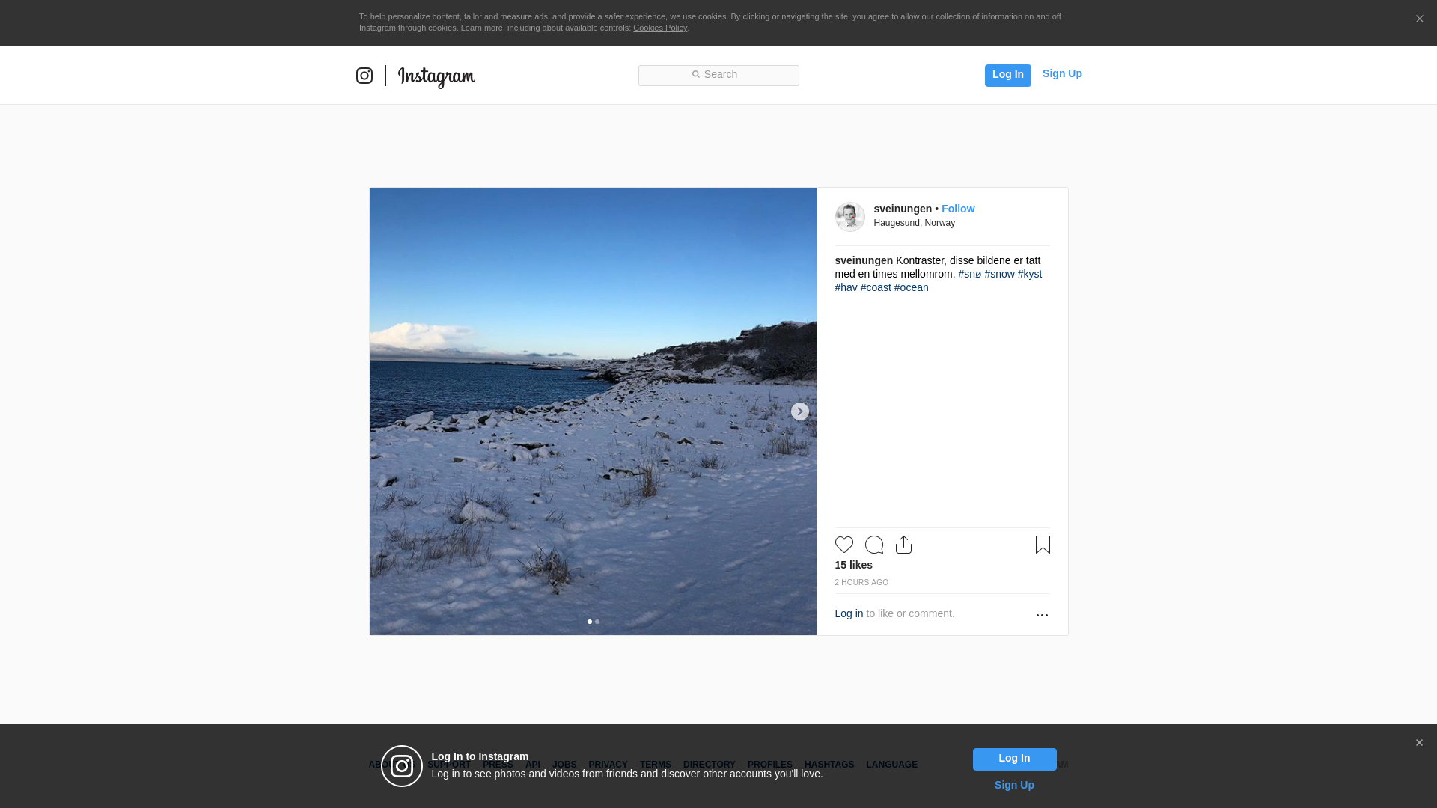This screenshot has height=808, width=1437.
Task: Close the bottom login prompt
Action: coord(1419,743)
